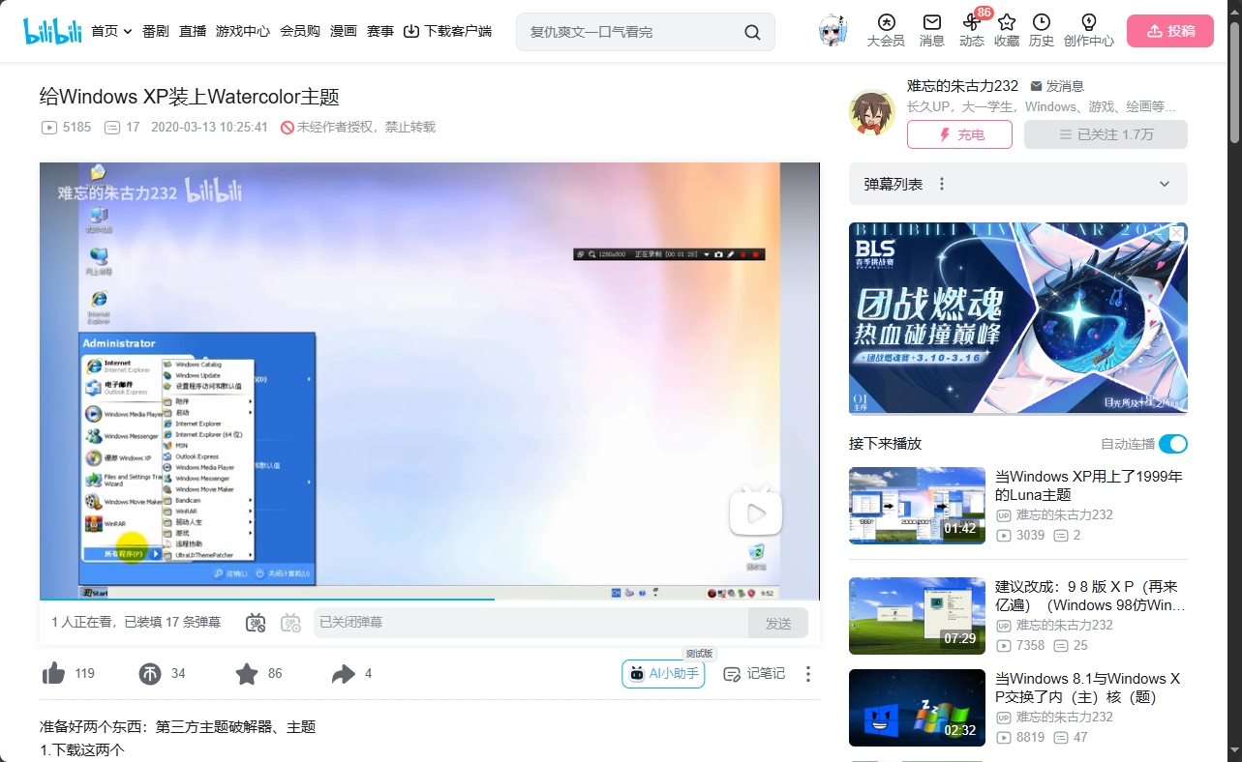
Task: Open the watch history clock icon
Action: point(1041,22)
